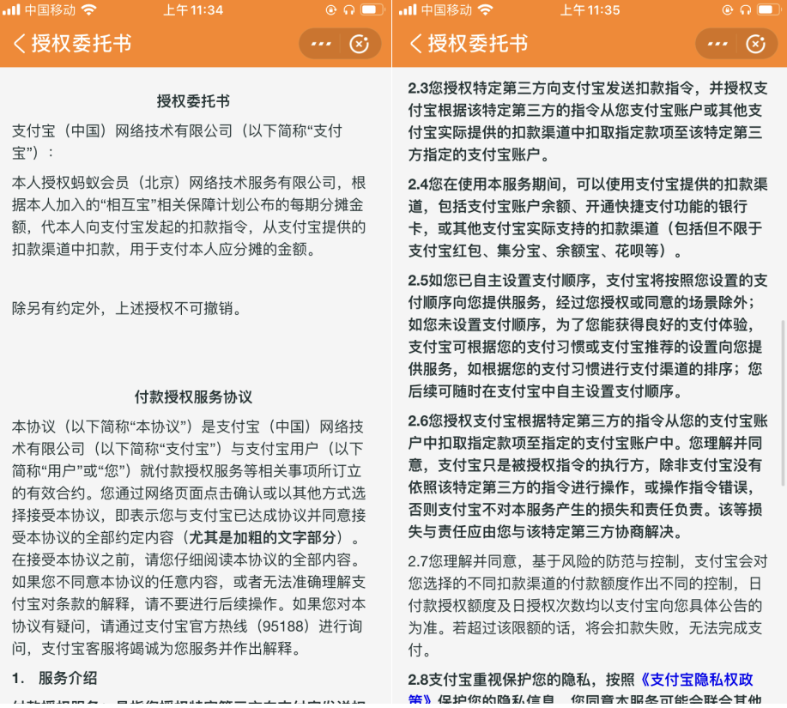This screenshot has width=787, height=708.
Task: Click the section heading 1. 服务介绍
Action: pyautogui.click(x=54, y=678)
